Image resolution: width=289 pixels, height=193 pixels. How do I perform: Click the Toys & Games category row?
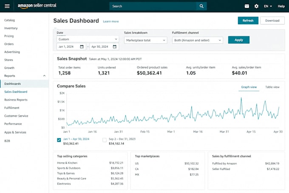tap(90, 173)
